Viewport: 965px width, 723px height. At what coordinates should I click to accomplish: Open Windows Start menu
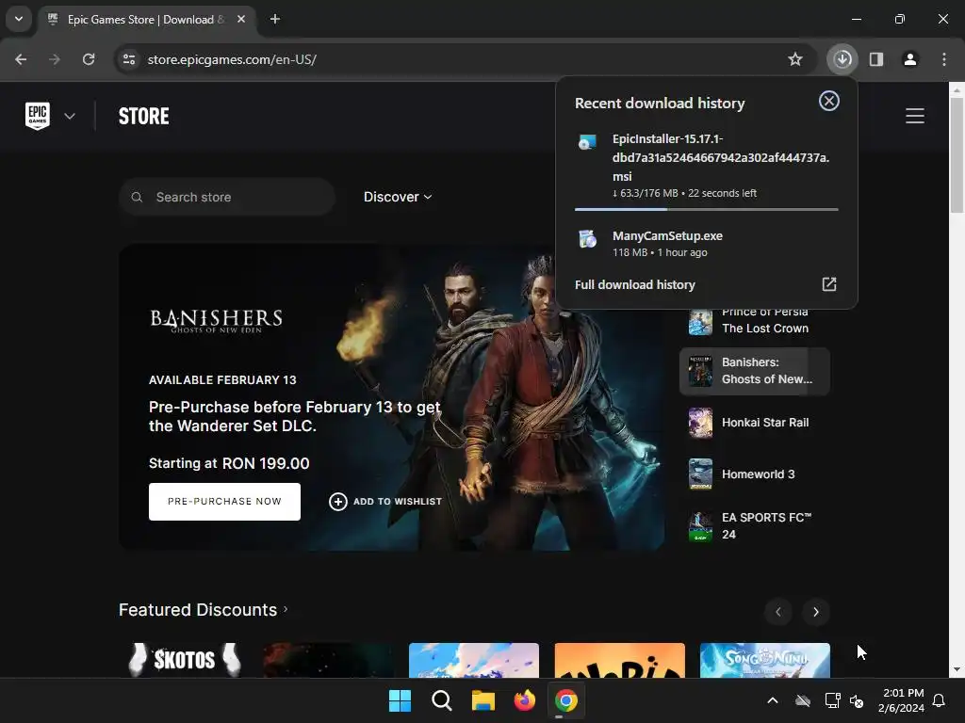tap(400, 700)
